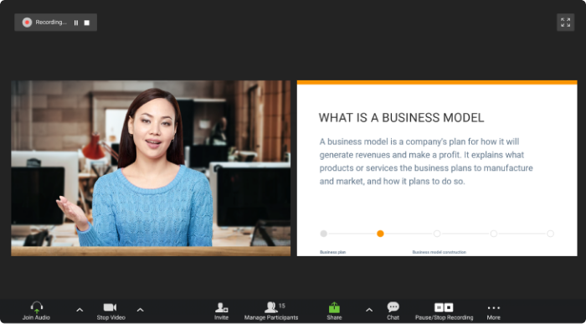586x324 pixels.
Task: Click the 'Business model construction' label
Action: click(x=439, y=252)
